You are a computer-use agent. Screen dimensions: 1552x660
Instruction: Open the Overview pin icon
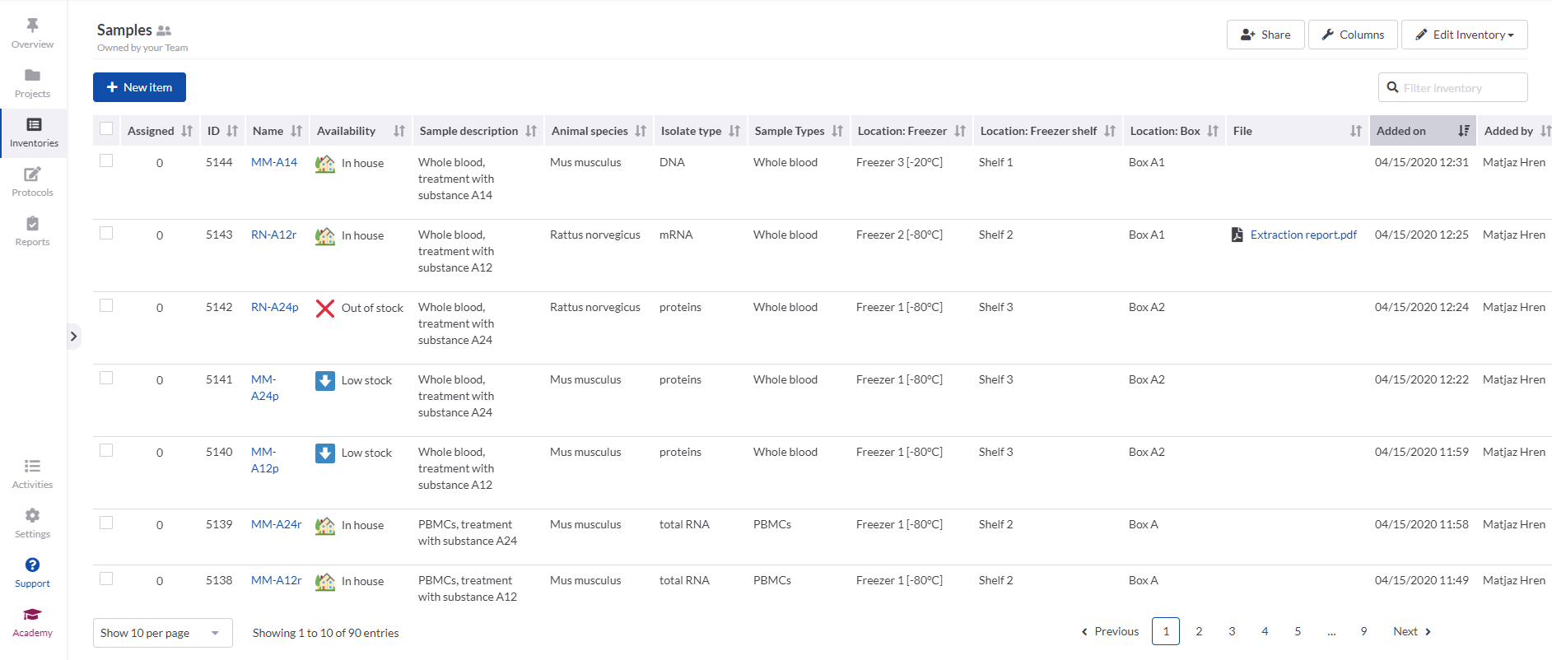32,26
